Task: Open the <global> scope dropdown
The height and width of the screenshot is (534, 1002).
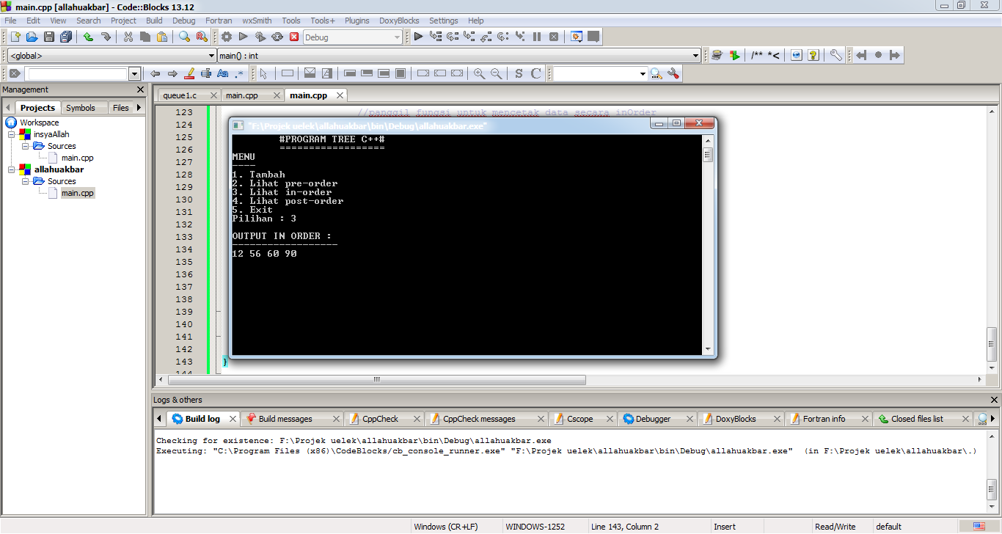Action: click(x=211, y=56)
